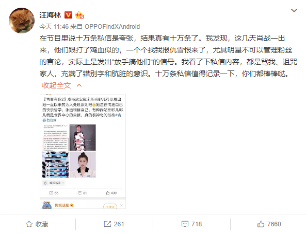Click the star favorite icon
Screen dimensions: 307x233
29,224
